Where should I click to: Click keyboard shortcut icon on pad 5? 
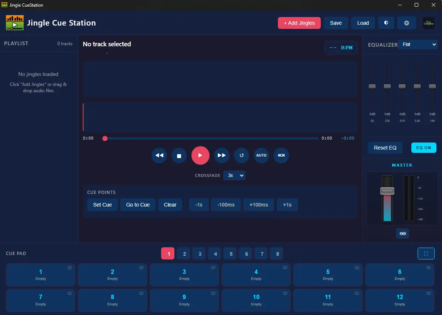(357, 268)
